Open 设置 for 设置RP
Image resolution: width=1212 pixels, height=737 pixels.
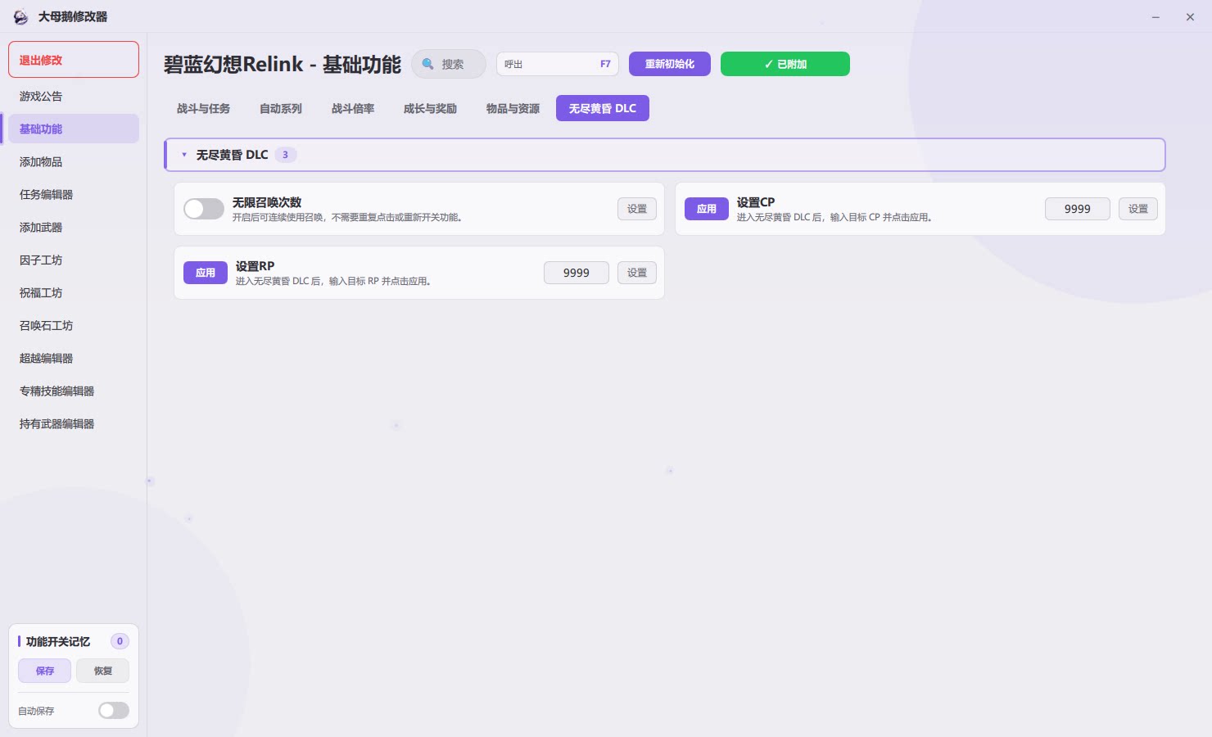637,273
